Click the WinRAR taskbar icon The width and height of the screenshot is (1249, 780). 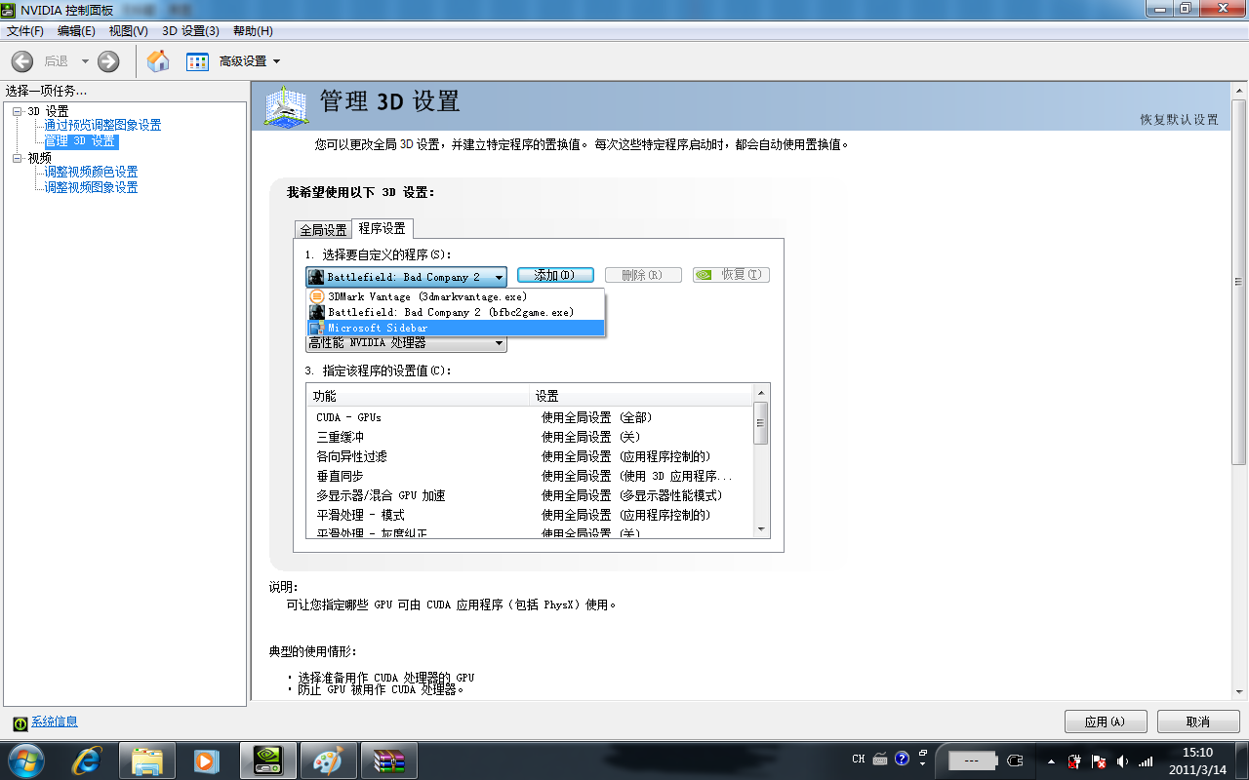[388, 760]
